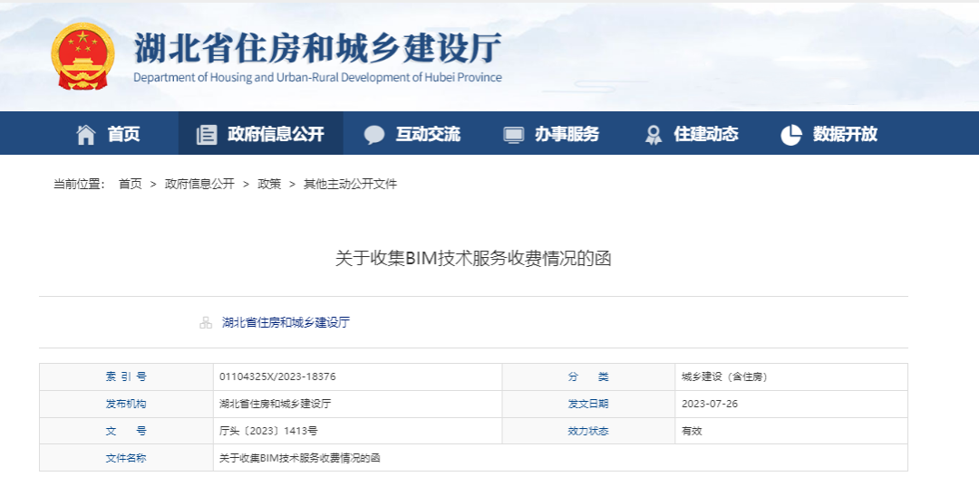The width and height of the screenshot is (979, 486).
Task: Click the 有效 status value
Action: click(692, 431)
